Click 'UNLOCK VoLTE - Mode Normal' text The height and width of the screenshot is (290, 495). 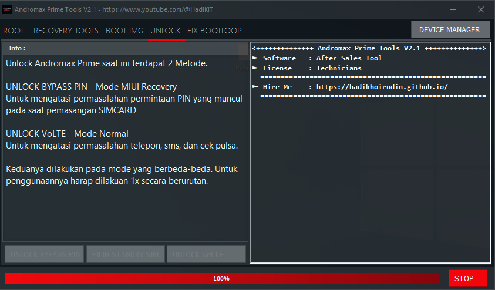click(67, 134)
